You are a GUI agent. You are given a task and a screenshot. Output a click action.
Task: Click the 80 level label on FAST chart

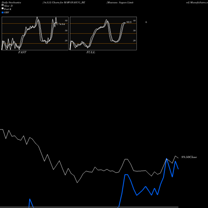(x=66, y=20)
